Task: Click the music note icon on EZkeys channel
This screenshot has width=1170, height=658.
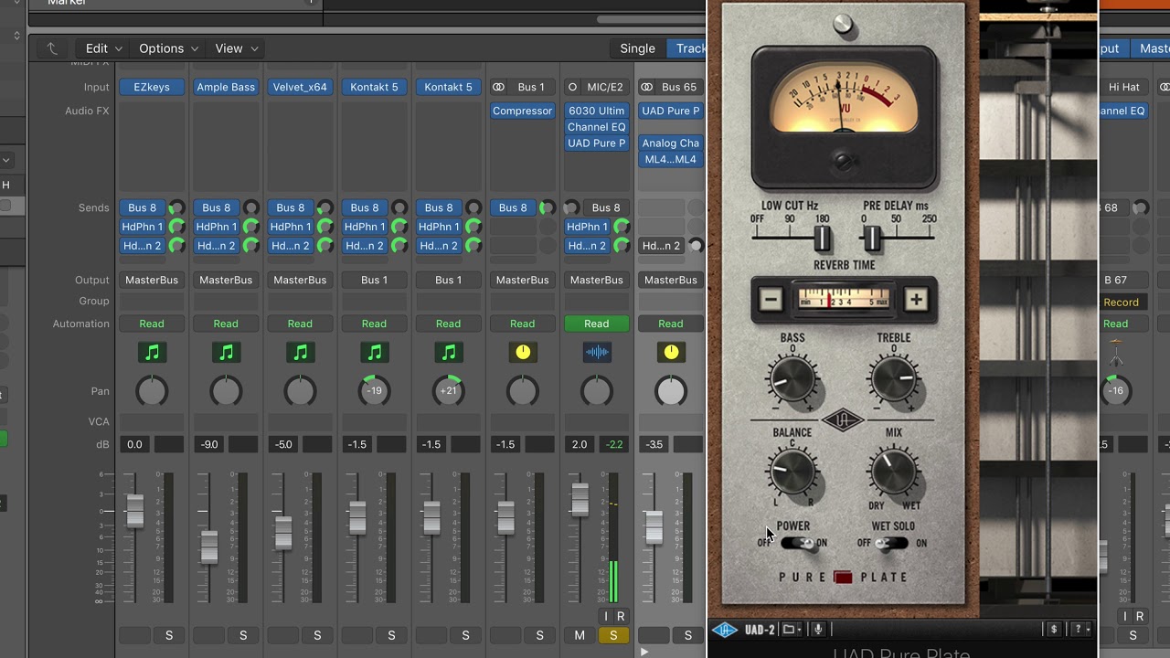Action: coord(152,352)
